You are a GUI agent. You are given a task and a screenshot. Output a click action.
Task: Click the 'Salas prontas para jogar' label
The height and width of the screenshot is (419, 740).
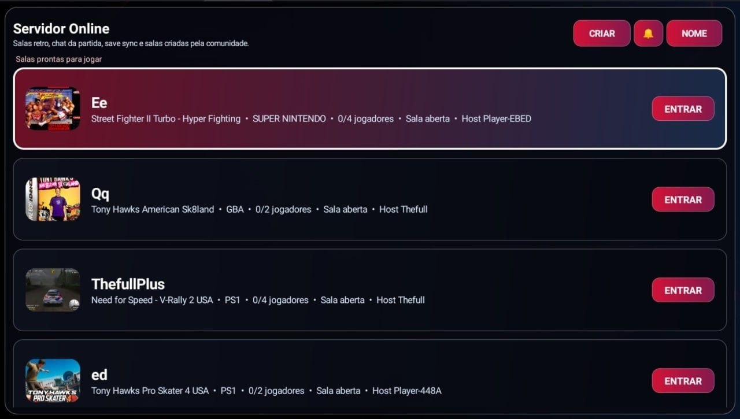click(59, 59)
